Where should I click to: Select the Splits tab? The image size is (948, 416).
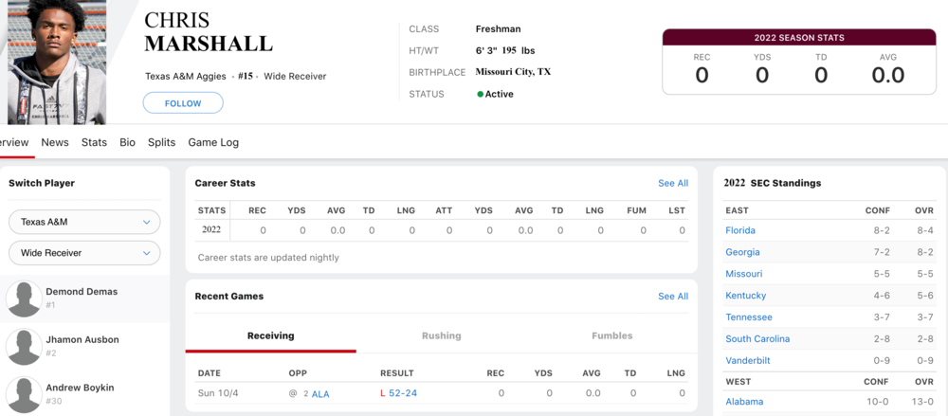[x=161, y=142]
